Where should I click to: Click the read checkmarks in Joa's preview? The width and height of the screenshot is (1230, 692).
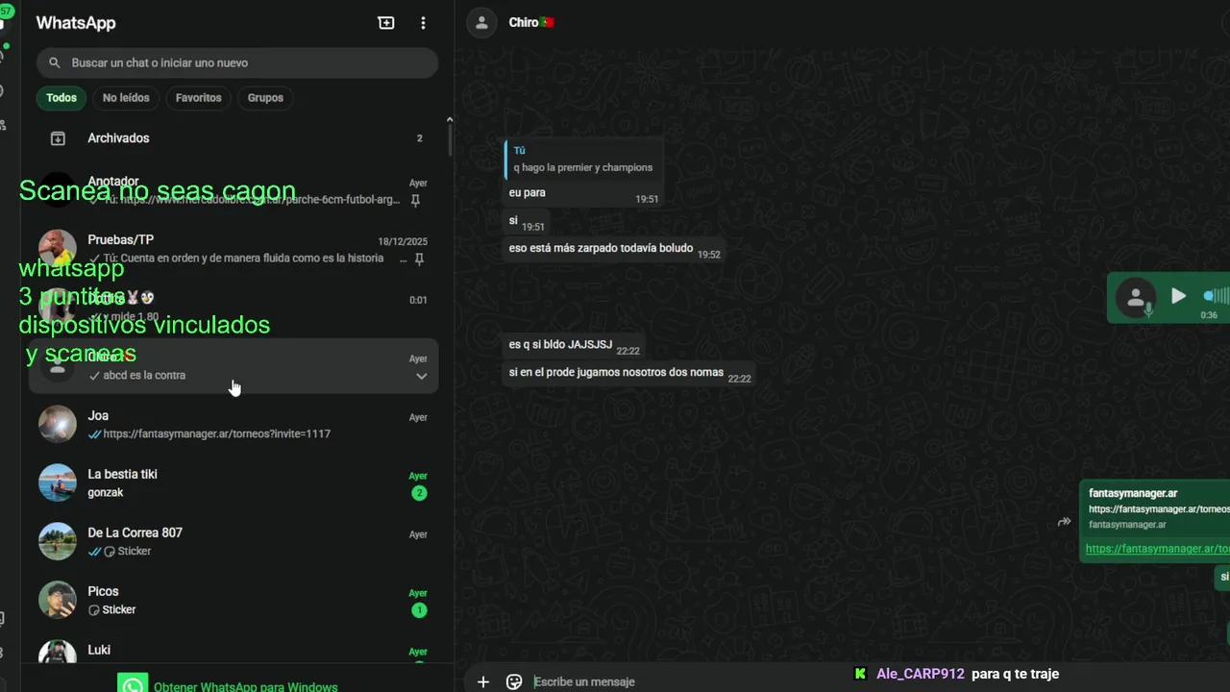click(x=94, y=434)
